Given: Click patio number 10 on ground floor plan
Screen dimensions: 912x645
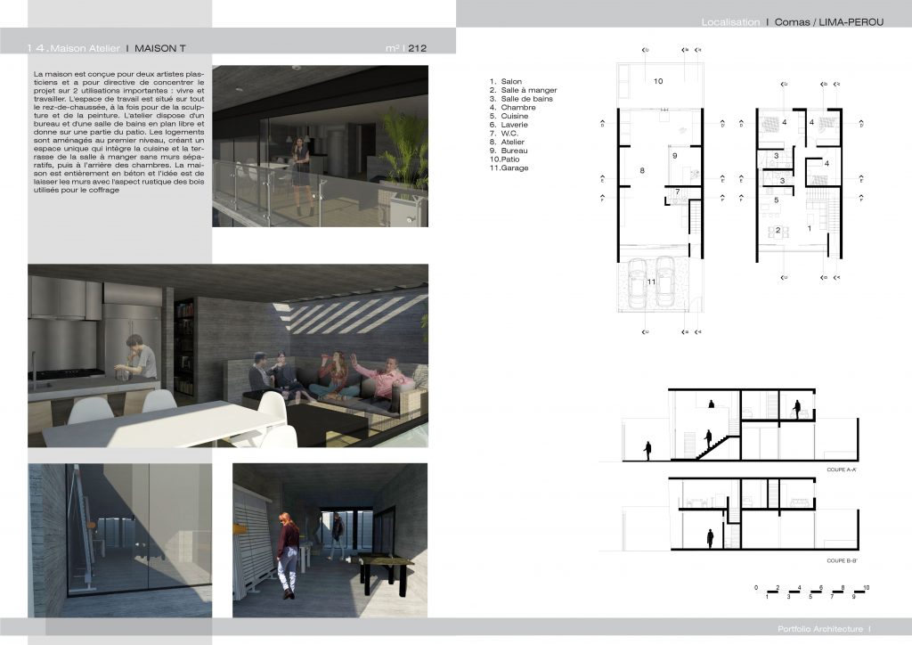Looking at the screenshot, I should pos(658,81).
